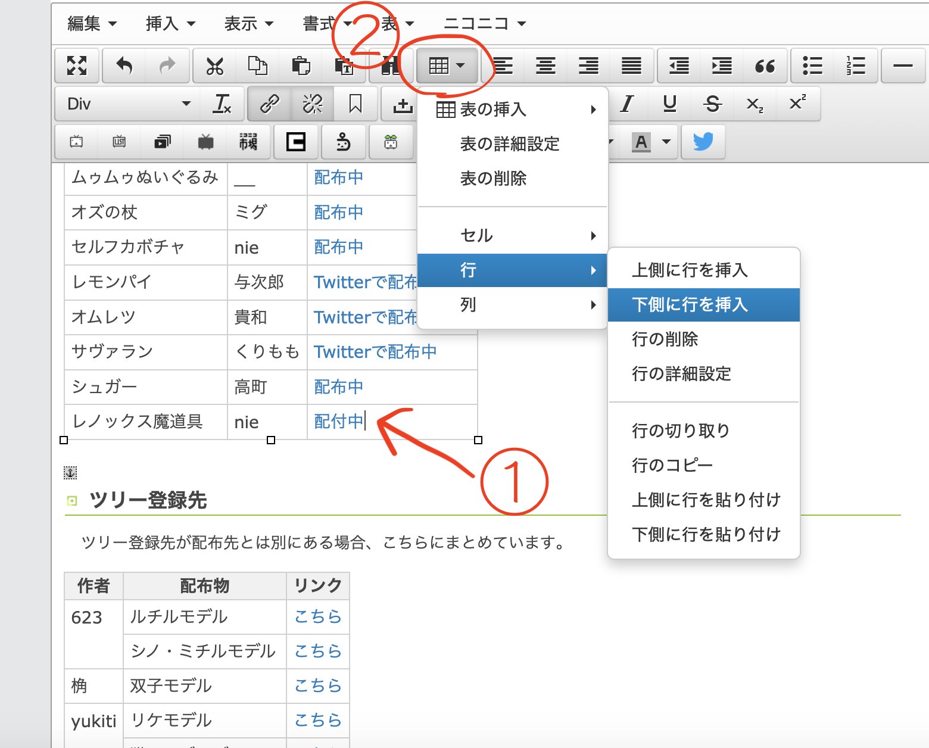This screenshot has width=929, height=748.
Task: Choose 上側に行を挿入
Action: click(704, 270)
